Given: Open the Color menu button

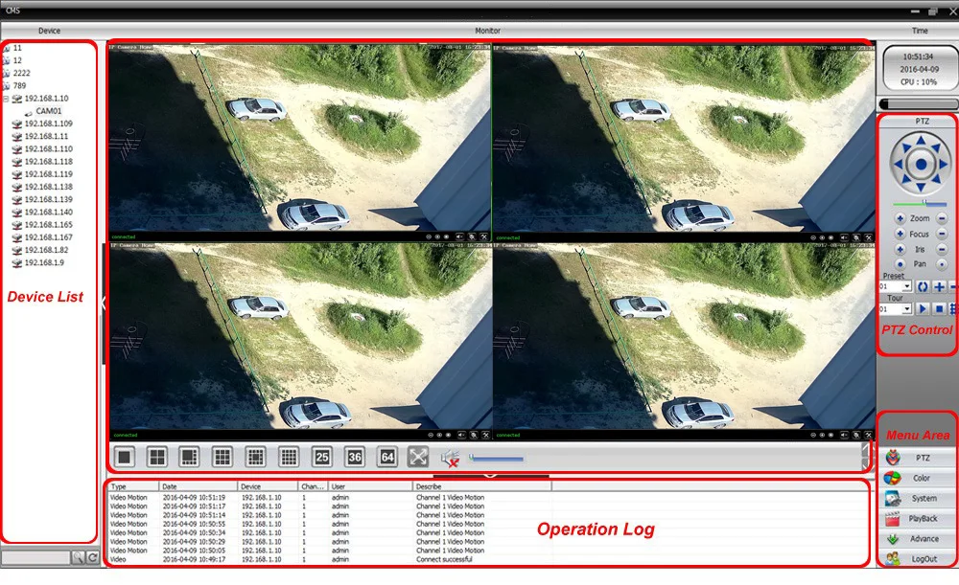Looking at the screenshot, I should (x=919, y=478).
